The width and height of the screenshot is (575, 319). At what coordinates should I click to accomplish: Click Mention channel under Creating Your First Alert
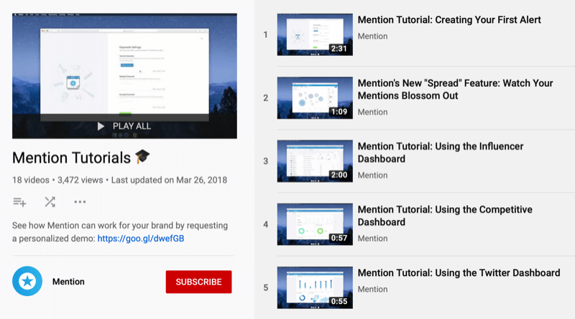[372, 37]
